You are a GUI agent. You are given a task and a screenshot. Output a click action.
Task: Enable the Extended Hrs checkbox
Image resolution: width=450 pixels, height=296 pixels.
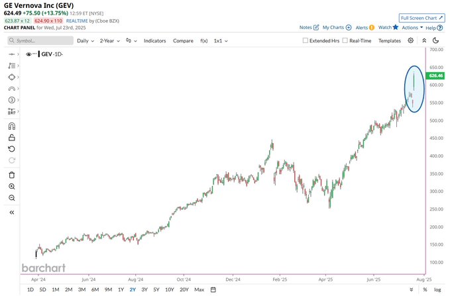click(x=306, y=40)
